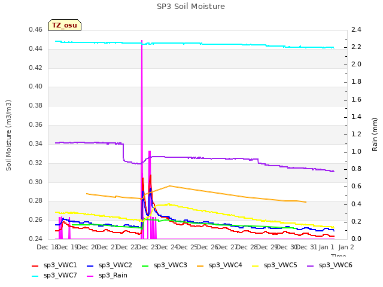The width and height of the screenshot is (383, 287).
Task: Click the TZ_osu annotation box
Action: [65, 25]
